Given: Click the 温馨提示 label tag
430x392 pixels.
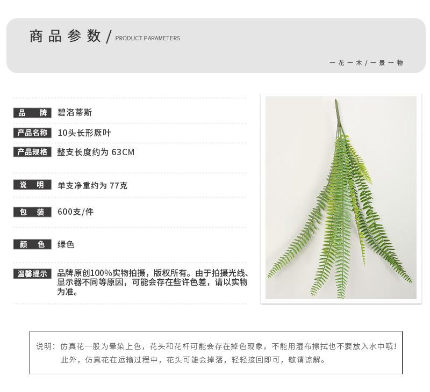Looking at the screenshot, I should 32,274.
